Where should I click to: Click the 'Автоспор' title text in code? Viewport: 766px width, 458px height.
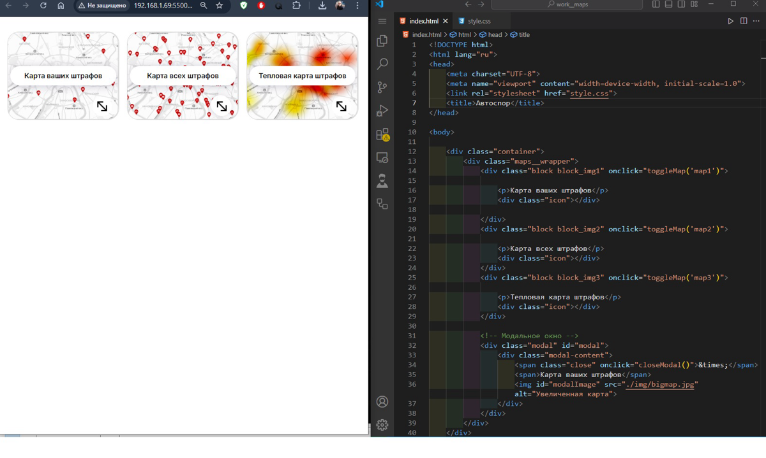tap(493, 103)
